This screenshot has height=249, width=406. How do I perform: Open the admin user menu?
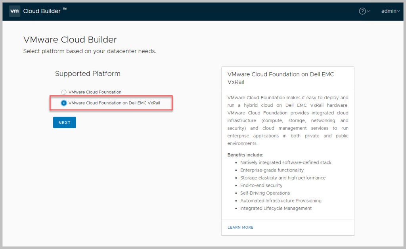[x=389, y=11]
